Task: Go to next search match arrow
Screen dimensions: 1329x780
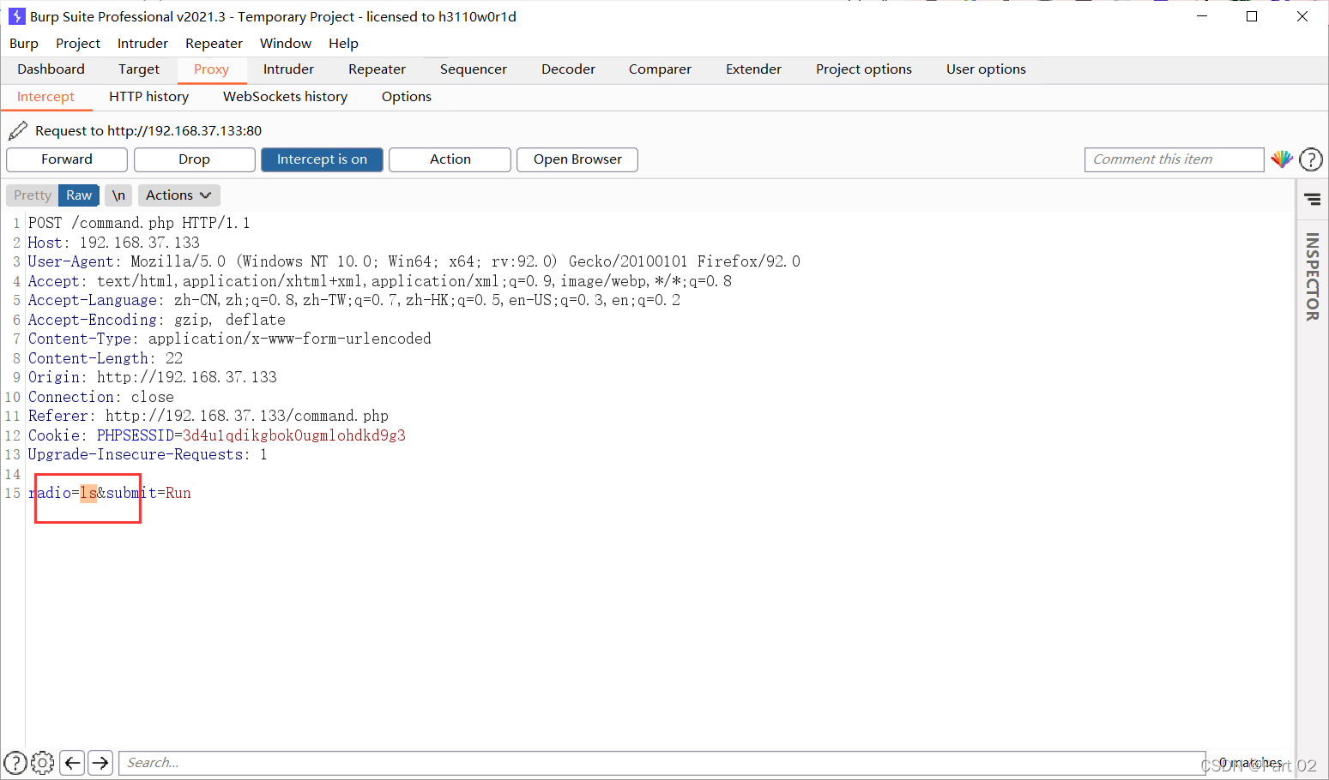Action: click(x=100, y=762)
